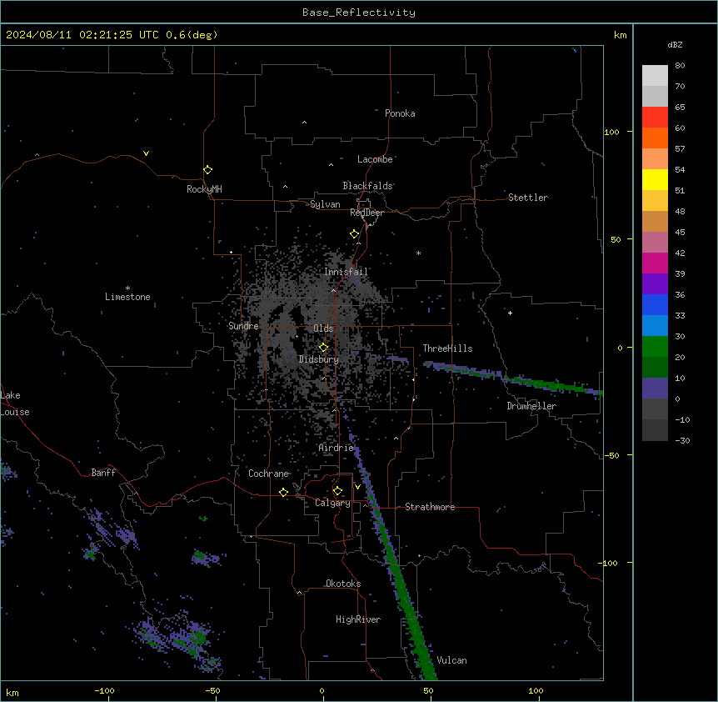Select the yellow V marker northwest of RockyMH
This screenshot has height=702, width=718.
pyautogui.click(x=146, y=153)
